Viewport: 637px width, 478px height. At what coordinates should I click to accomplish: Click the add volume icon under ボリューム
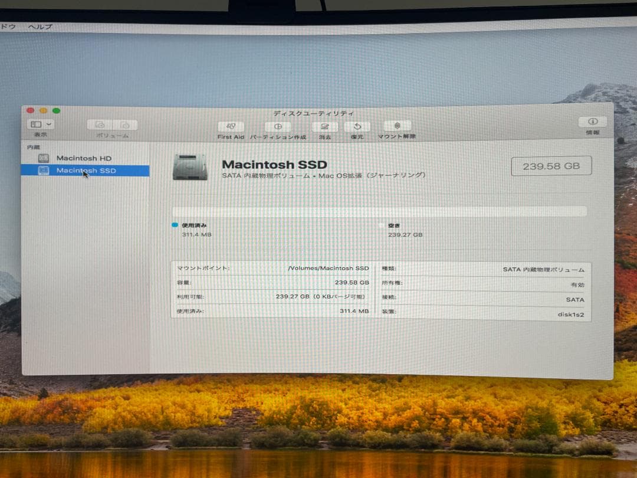pos(98,124)
